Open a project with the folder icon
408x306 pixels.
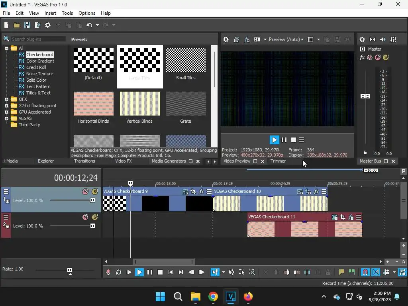tap(17, 25)
